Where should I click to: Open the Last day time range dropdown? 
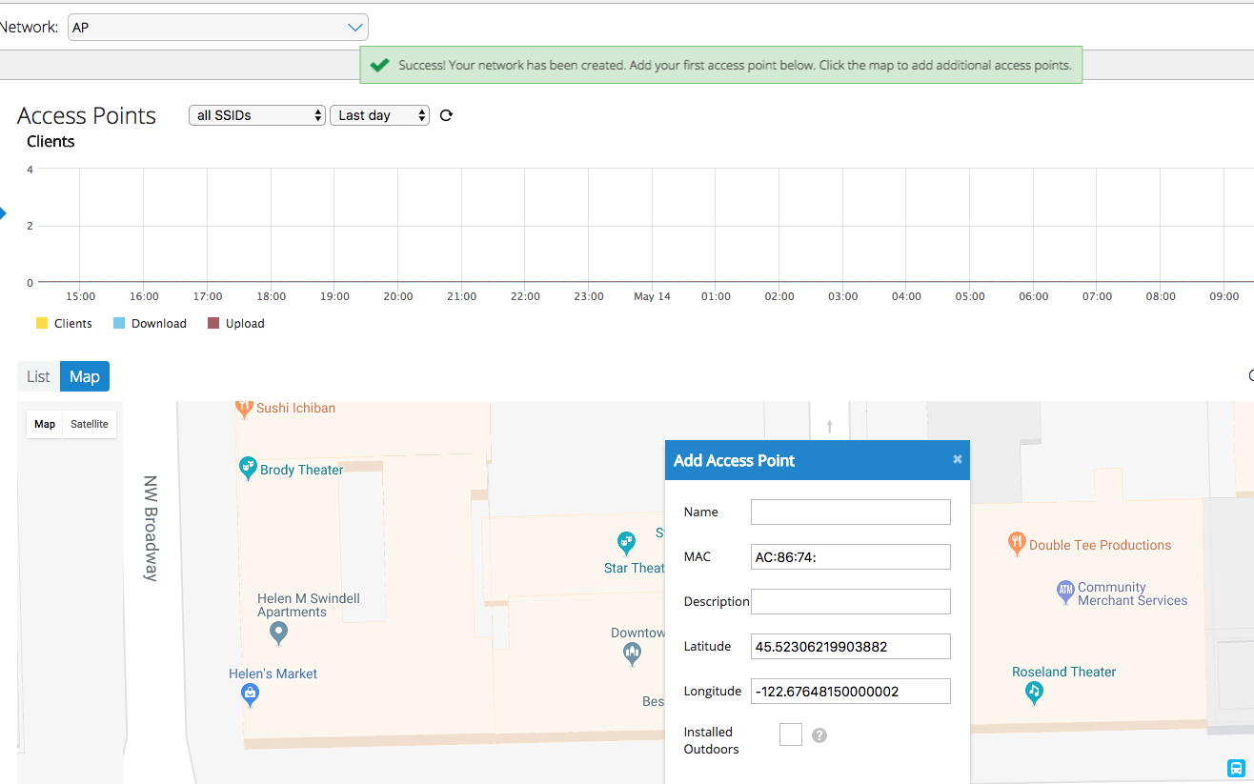click(x=379, y=115)
